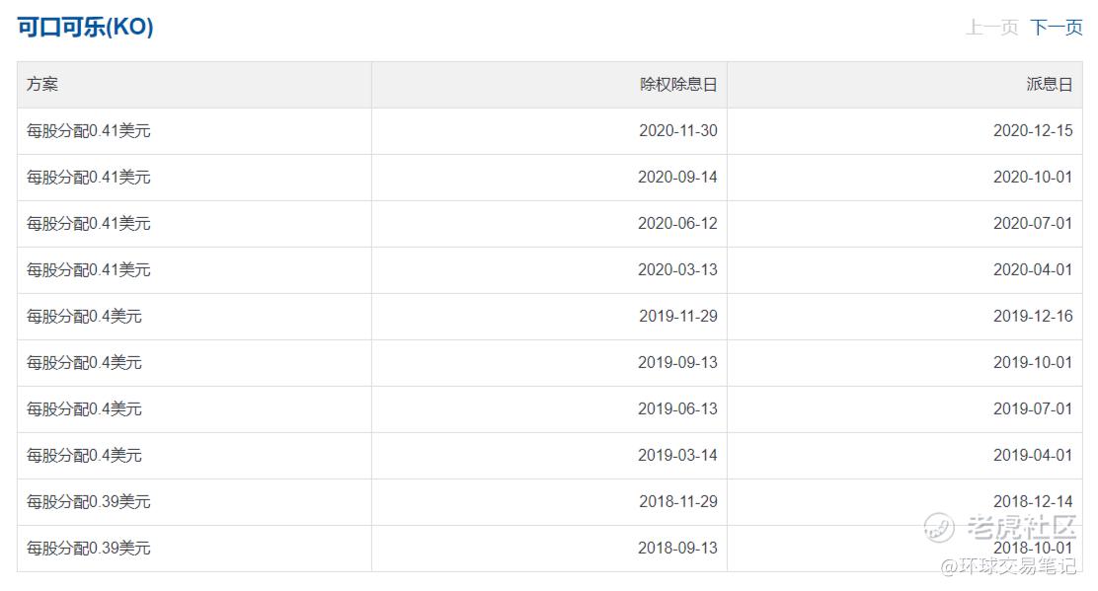Image resolution: width=1098 pixels, height=591 pixels.
Task: Select ex-dividend date 2018-09-13 cell
Action: pos(677,549)
